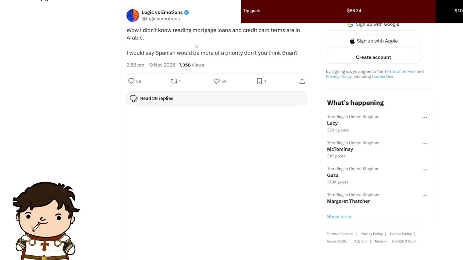Open the Gaza trending topic
The image size is (463, 260).
(333, 175)
